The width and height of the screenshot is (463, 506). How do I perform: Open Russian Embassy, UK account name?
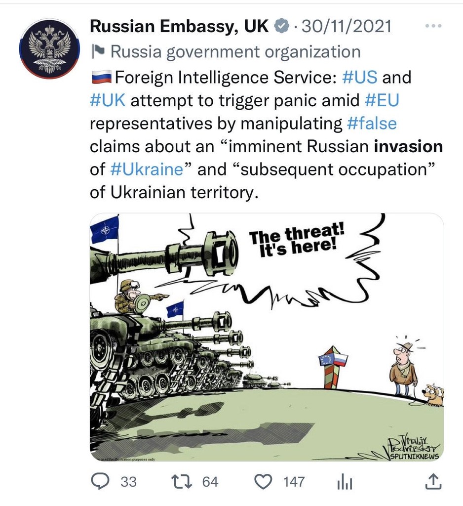point(179,27)
